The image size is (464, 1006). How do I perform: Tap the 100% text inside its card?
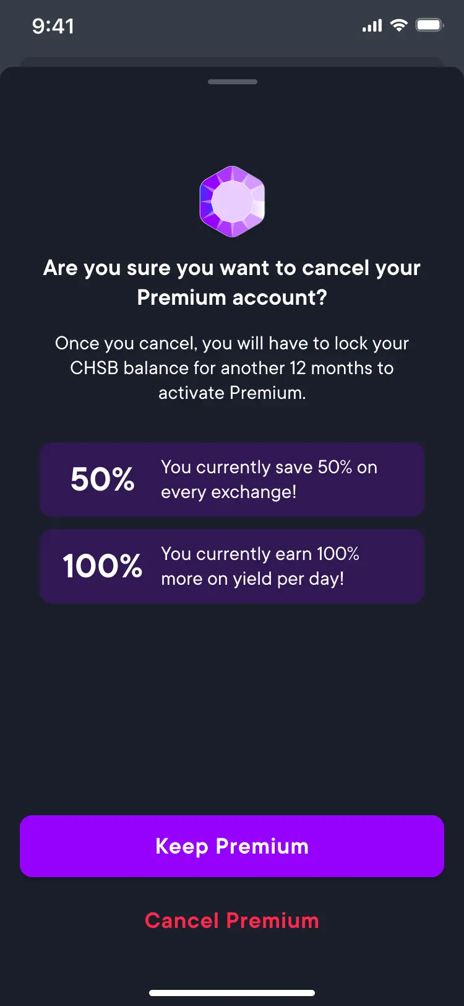point(103,566)
